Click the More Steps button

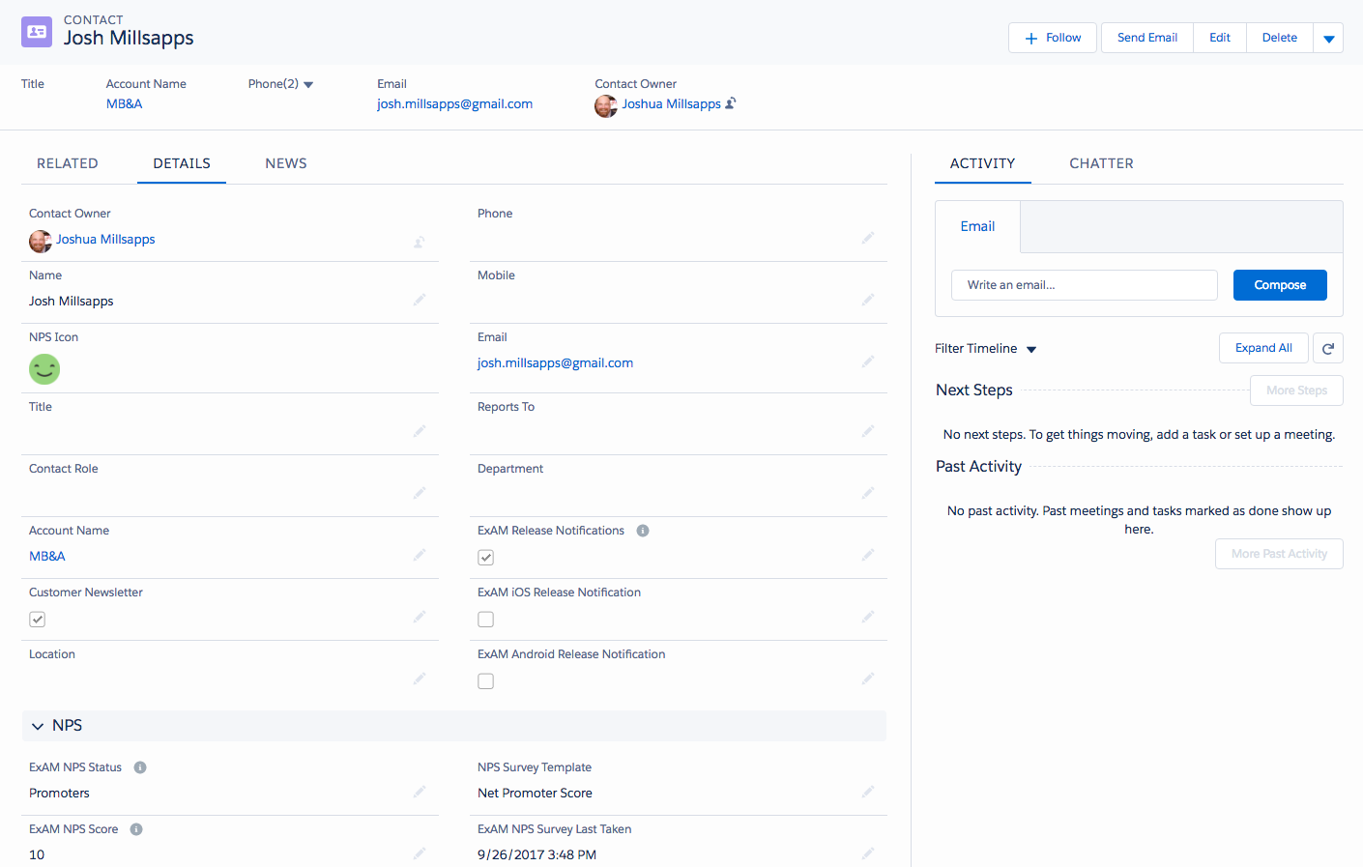click(x=1296, y=390)
